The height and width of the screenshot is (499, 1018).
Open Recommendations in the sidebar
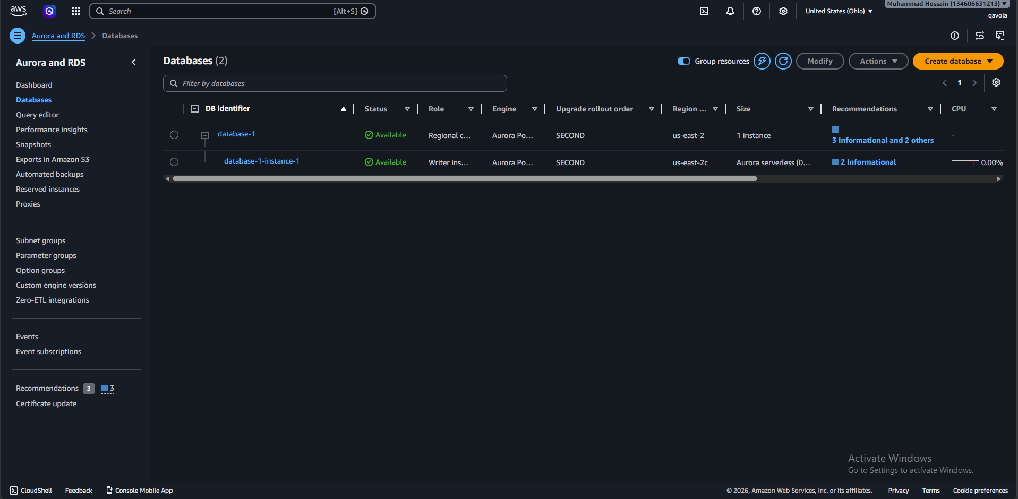[x=47, y=388]
